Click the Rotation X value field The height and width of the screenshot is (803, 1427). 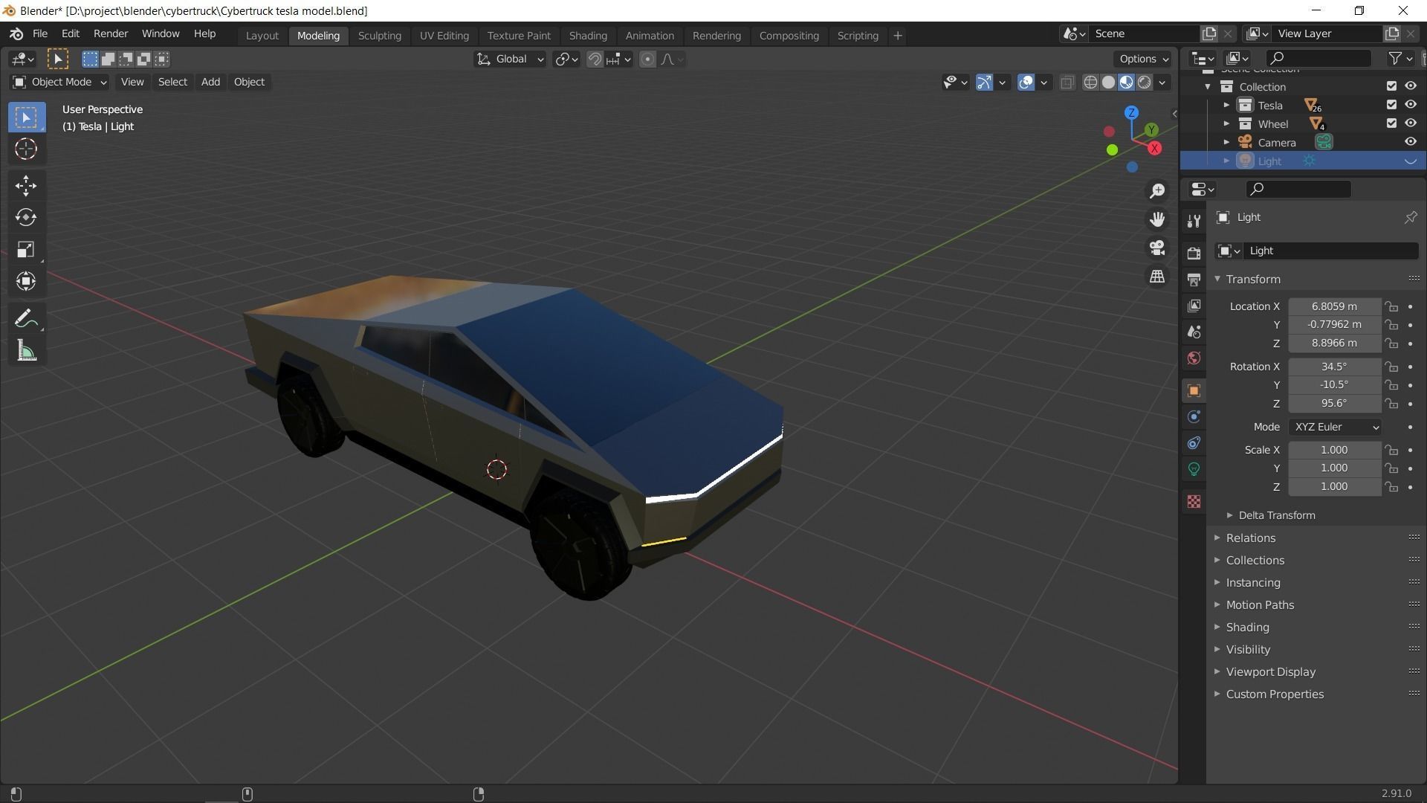pos(1334,367)
